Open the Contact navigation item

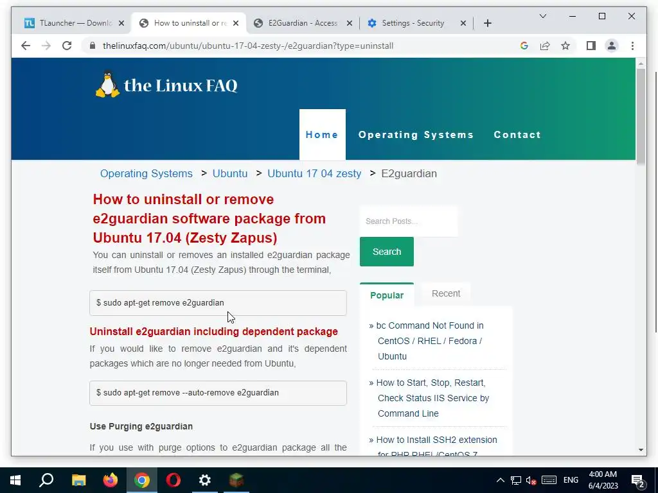coord(517,135)
